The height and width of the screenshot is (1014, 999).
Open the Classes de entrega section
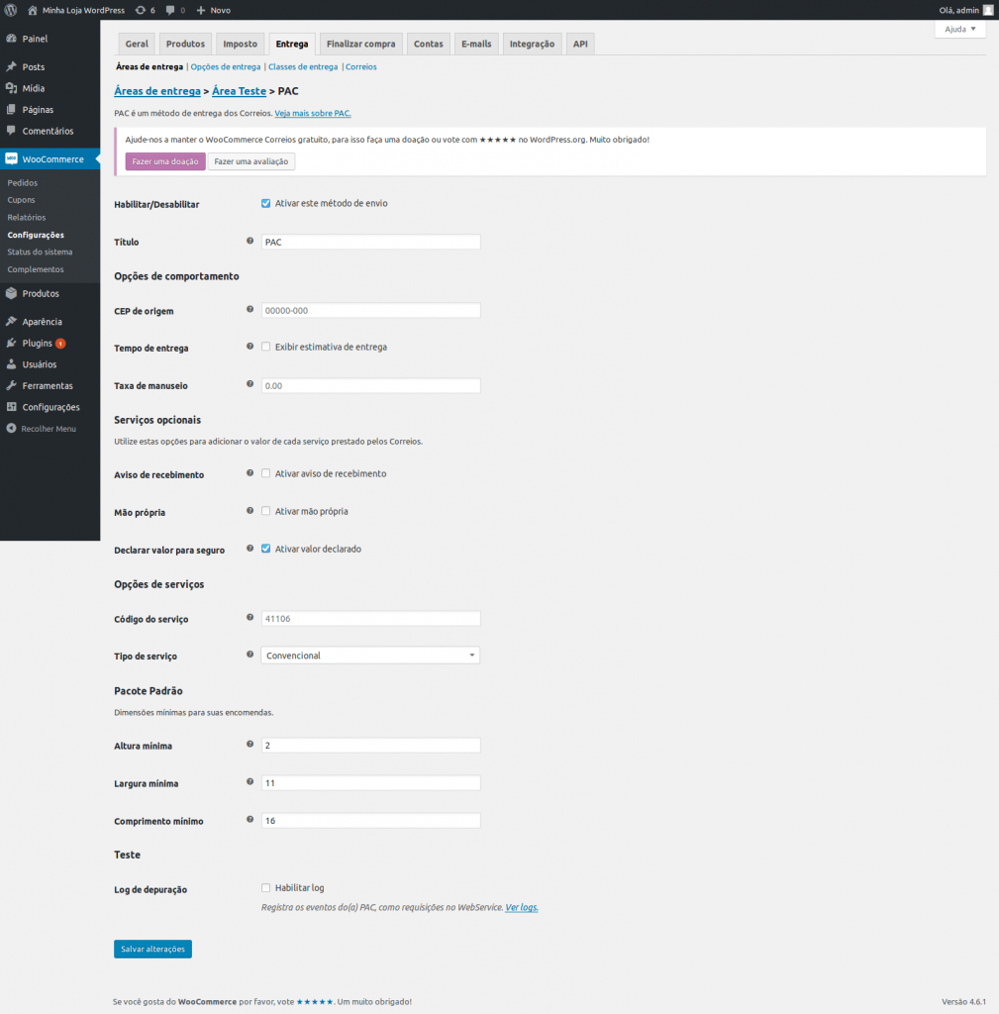click(x=302, y=66)
